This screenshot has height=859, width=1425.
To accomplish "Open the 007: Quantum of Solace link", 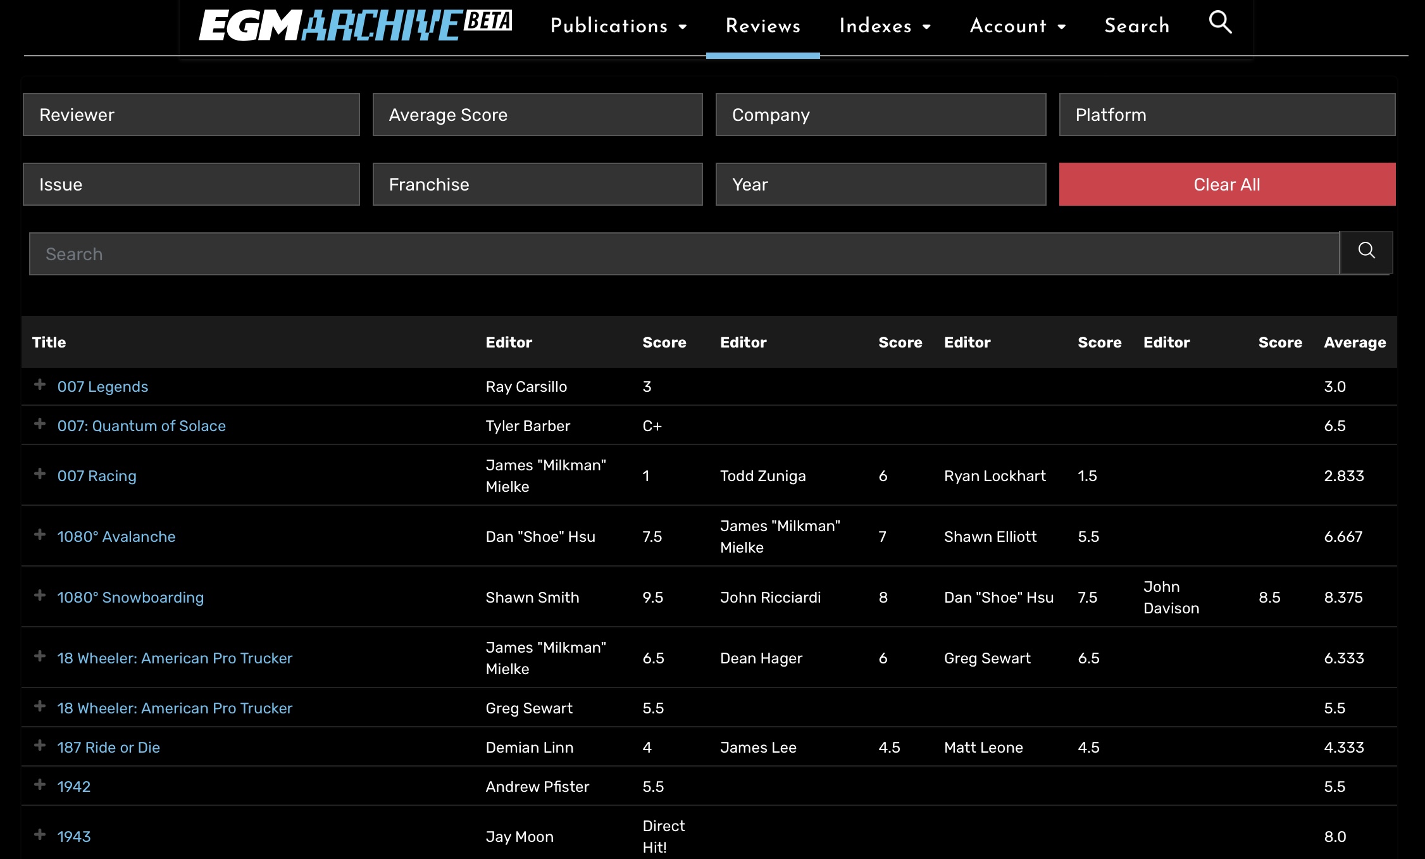I will (x=141, y=426).
